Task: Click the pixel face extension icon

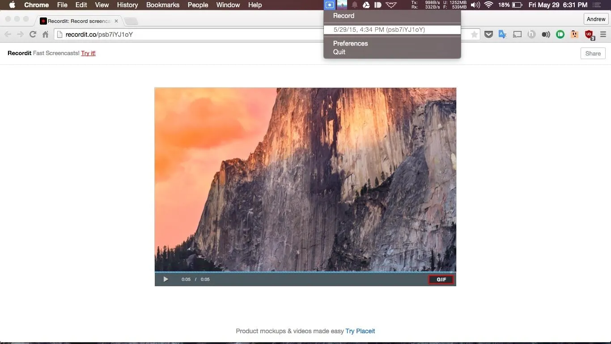Action: tap(574, 34)
